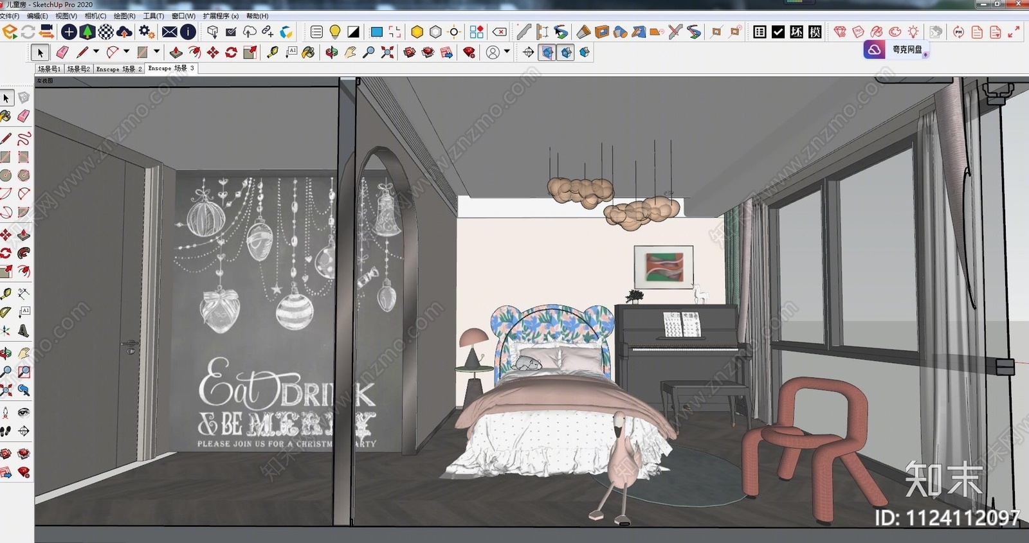Select the Pan hand tool in top toolbar
Viewport: 1029px width, 543px height.
pos(351,52)
